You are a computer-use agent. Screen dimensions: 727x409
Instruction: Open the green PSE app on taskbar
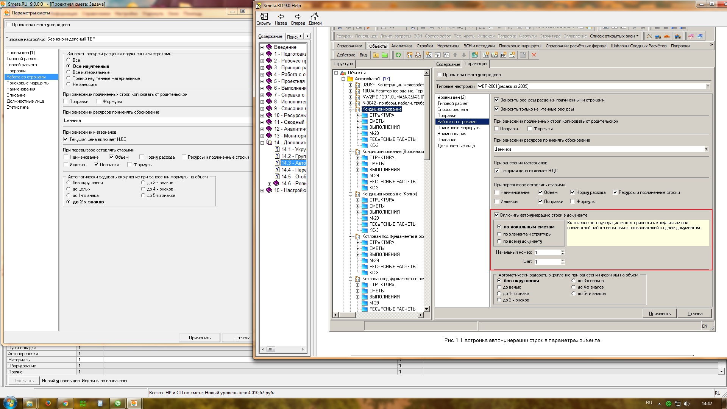(x=83, y=403)
